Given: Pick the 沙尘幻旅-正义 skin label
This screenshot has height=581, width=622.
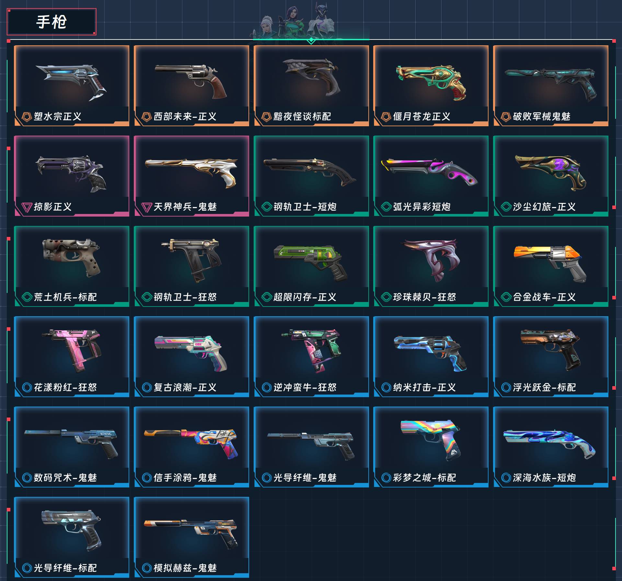Looking at the screenshot, I should tap(544, 207).
